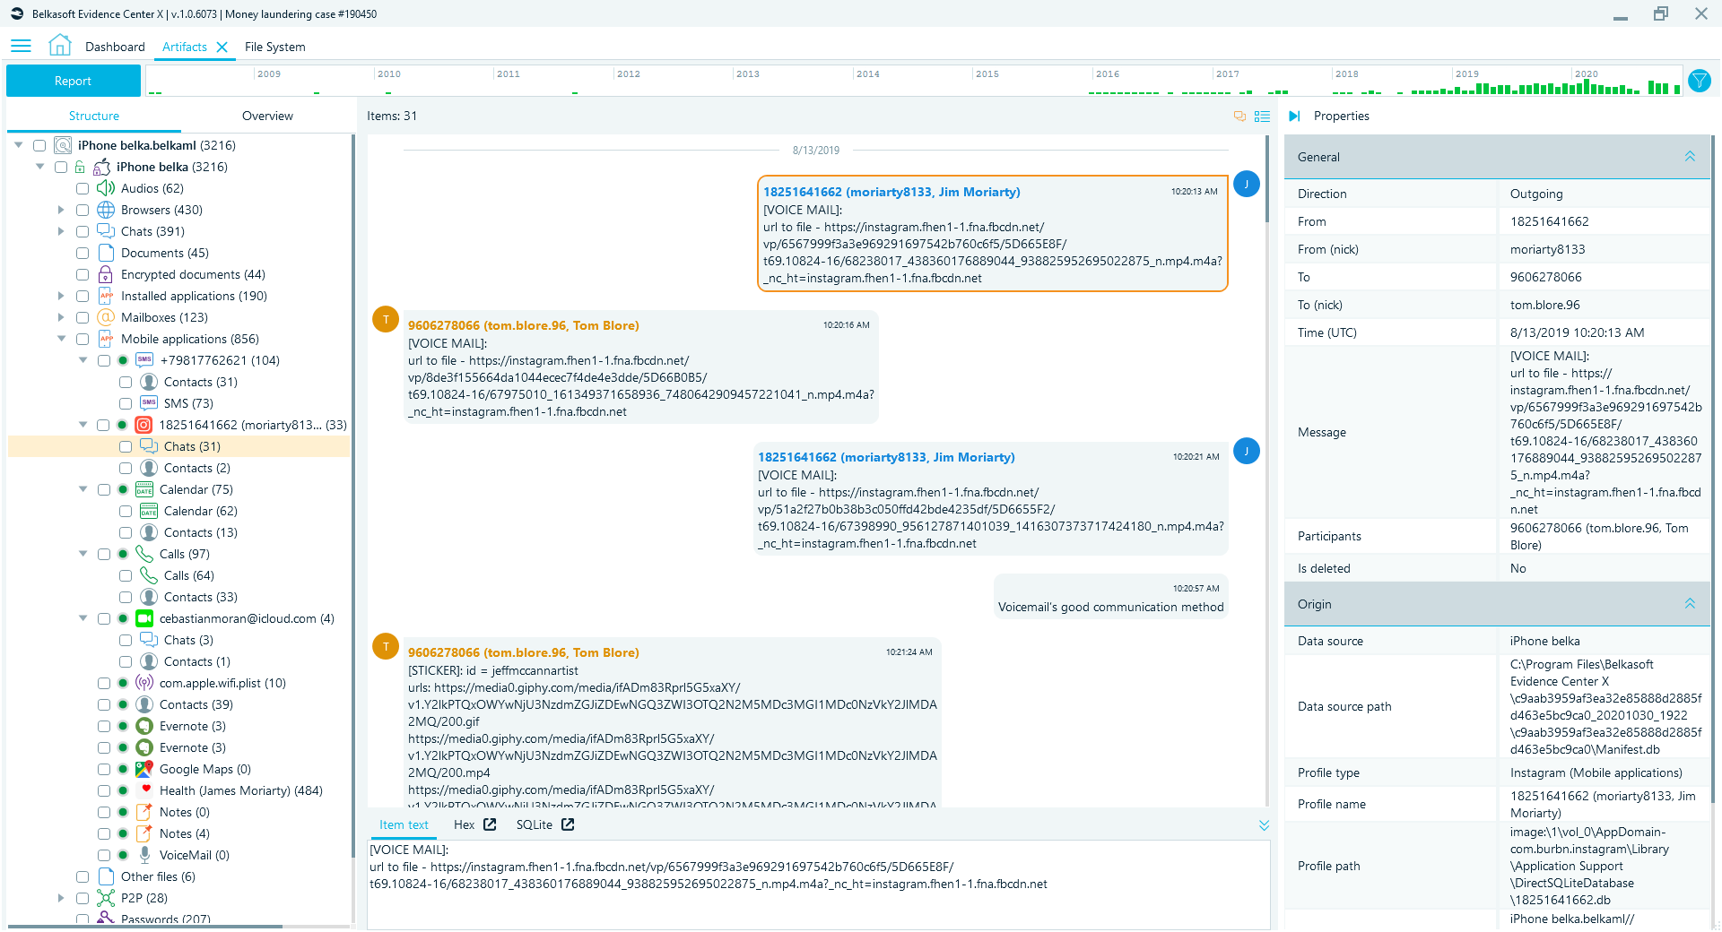Click the wifi plist antenna icon
Screen dimensions: 1722x932
pos(143,683)
